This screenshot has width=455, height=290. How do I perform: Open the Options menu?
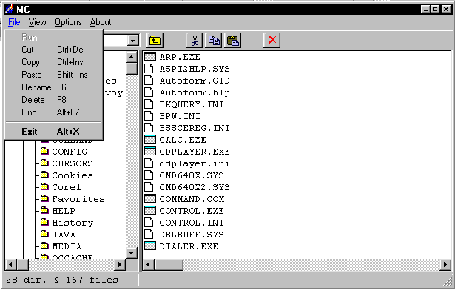pyautogui.click(x=68, y=22)
